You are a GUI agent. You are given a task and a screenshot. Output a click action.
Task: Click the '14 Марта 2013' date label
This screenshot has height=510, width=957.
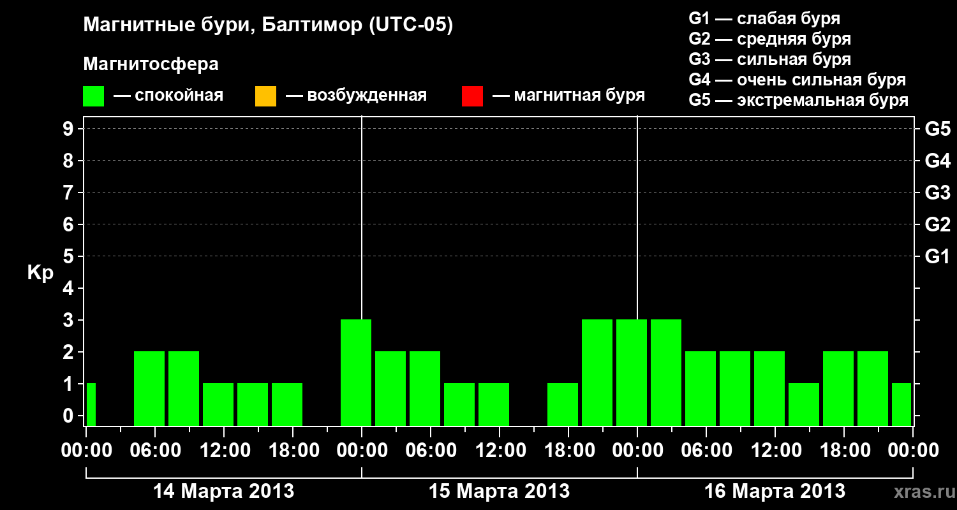tap(224, 492)
